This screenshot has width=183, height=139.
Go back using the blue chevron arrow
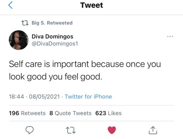click(x=10, y=5)
